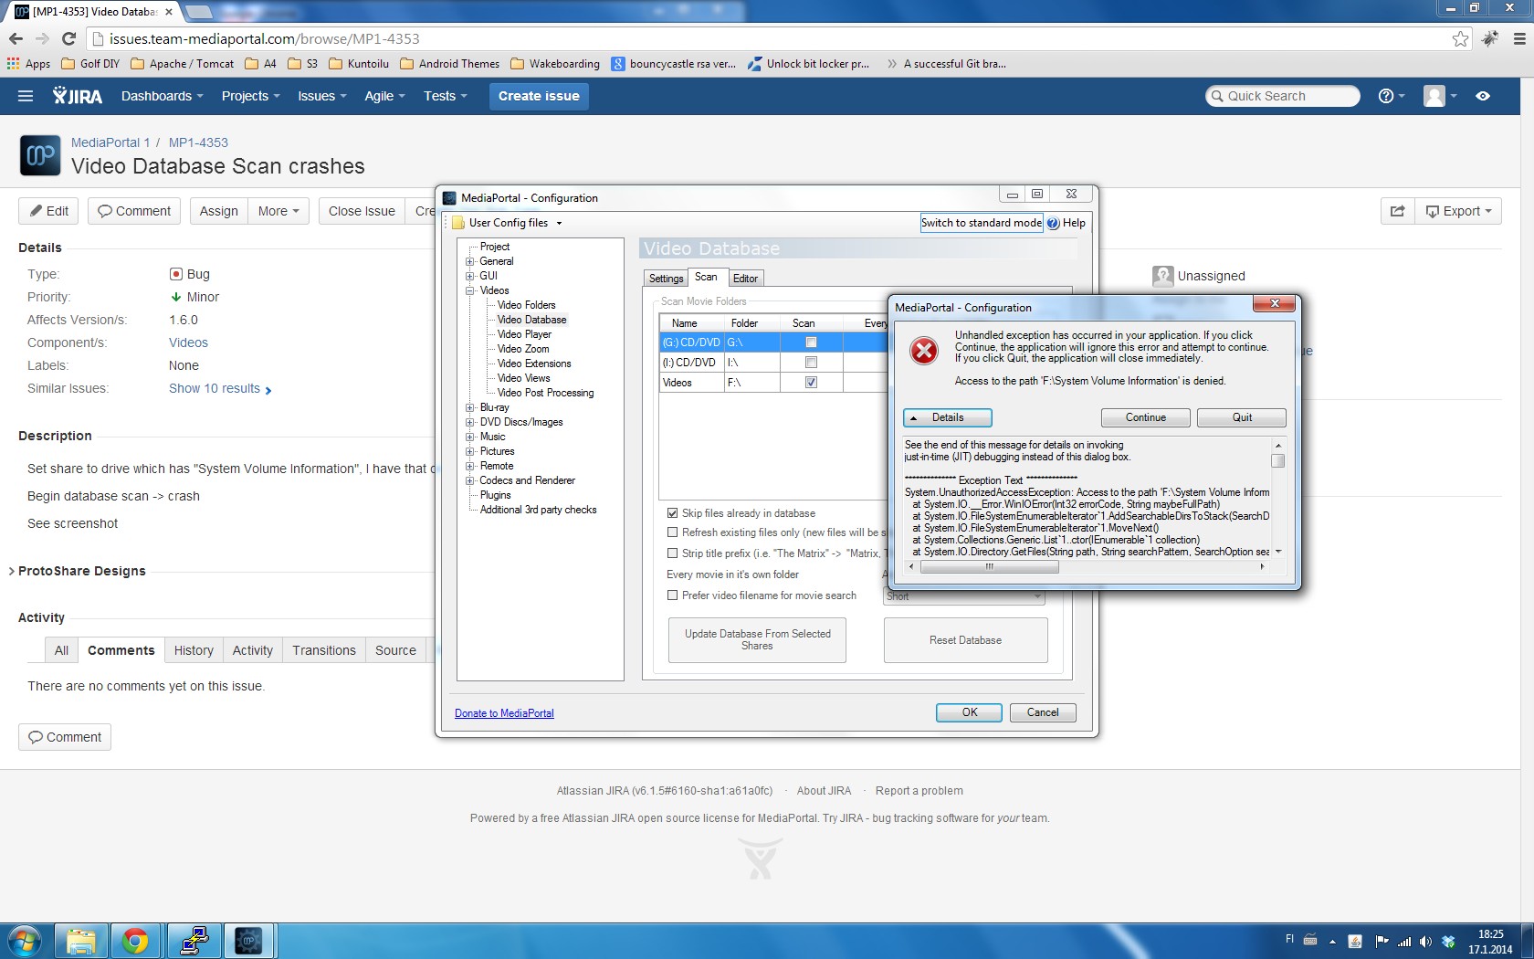Open the User Config files dropdown

tap(509, 223)
